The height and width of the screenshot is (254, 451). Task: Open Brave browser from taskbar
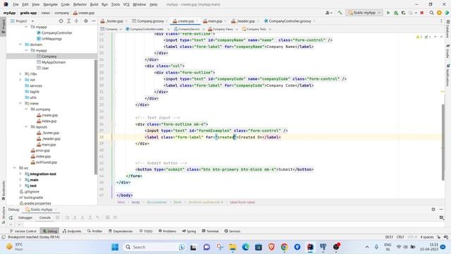tap(271, 247)
